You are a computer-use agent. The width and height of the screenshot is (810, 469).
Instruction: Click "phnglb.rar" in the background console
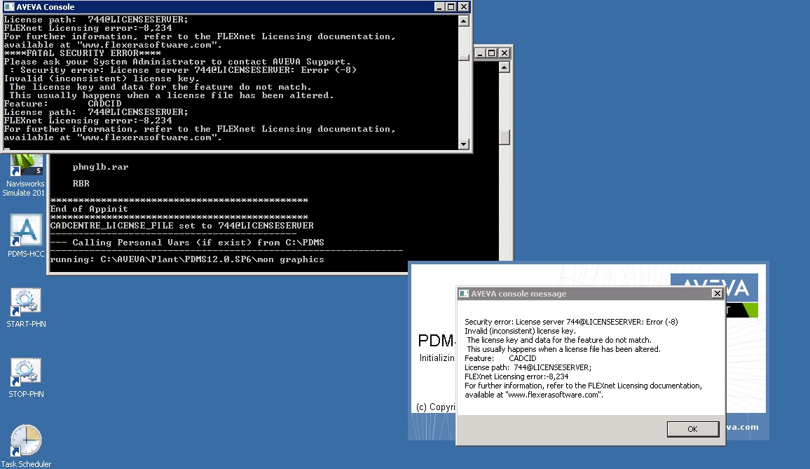[x=100, y=167]
